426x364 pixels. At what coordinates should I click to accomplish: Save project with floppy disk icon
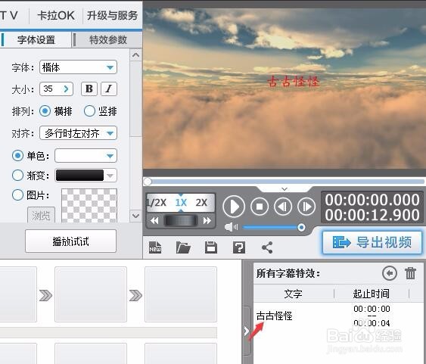click(x=211, y=247)
